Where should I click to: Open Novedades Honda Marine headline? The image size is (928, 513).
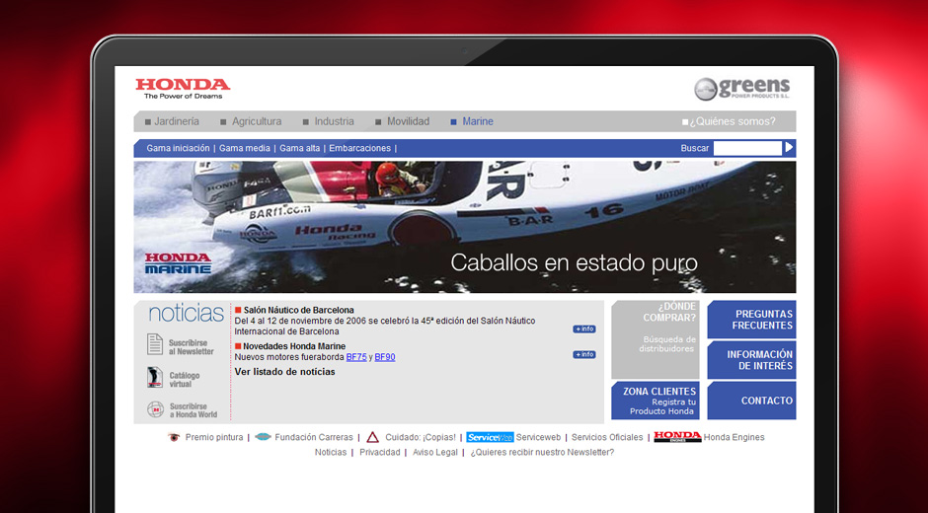pos(294,346)
